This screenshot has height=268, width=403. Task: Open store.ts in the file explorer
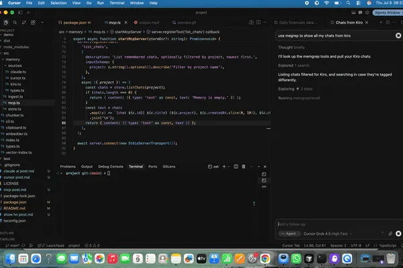point(14,109)
